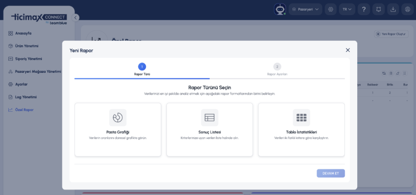The width and height of the screenshot is (416, 195).
Task: Collapse the sidebar with chevron button
Action: click(x=75, y=18)
